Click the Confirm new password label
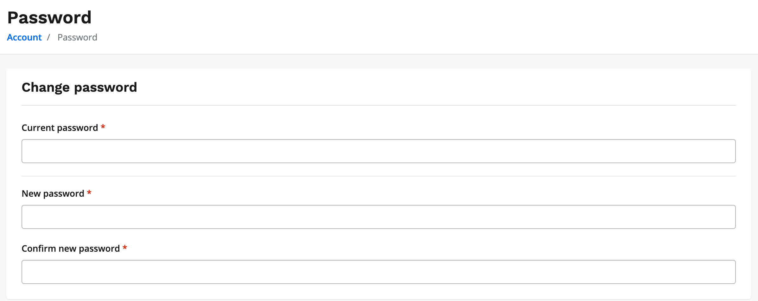The image size is (758, 301). (x=71, y=249)
